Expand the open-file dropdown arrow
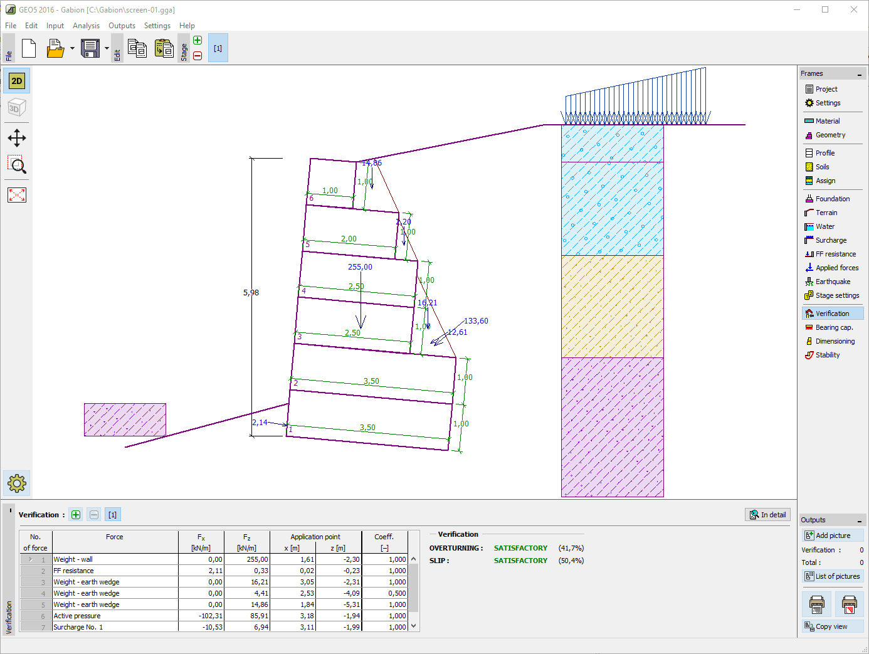 71,48
